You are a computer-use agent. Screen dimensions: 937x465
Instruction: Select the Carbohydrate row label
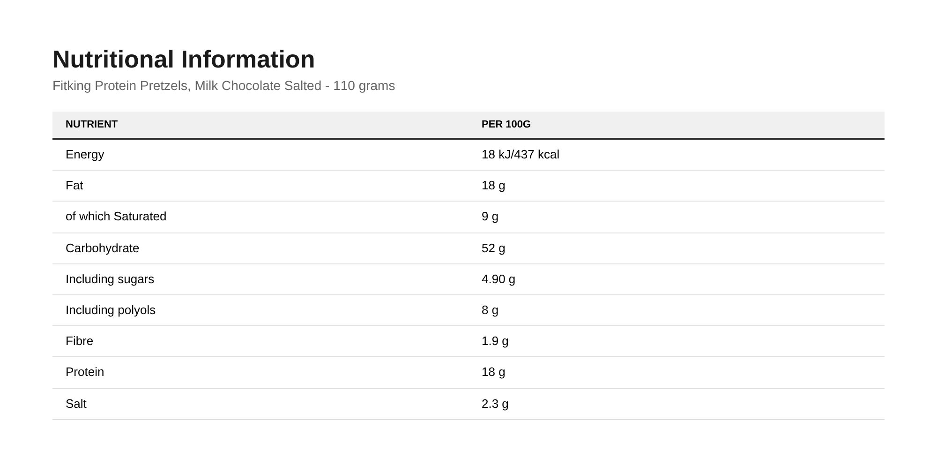tap(102, 248)
